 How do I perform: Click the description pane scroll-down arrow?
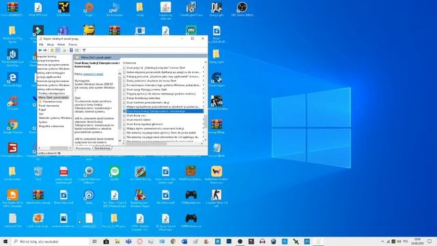click(120, 141)
